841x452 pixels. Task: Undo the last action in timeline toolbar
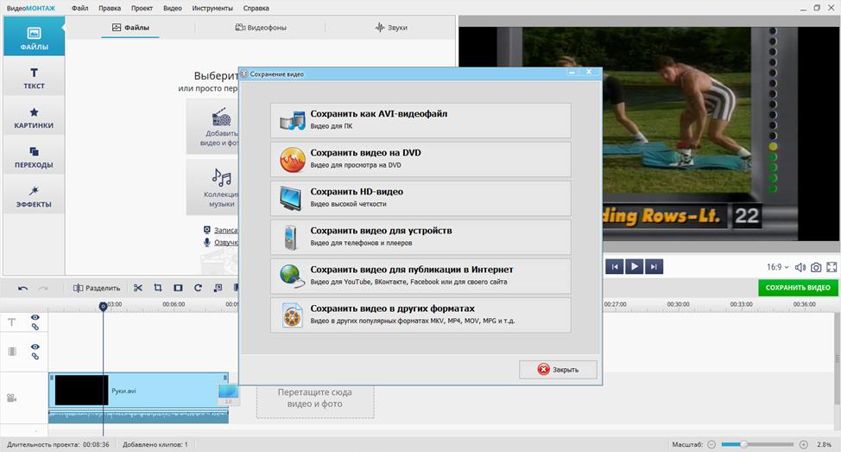click(22, 289)
